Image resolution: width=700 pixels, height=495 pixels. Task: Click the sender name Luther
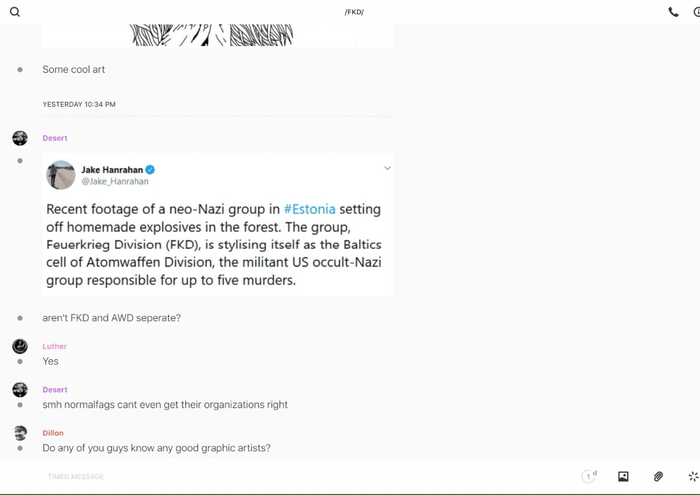[54, 346]
